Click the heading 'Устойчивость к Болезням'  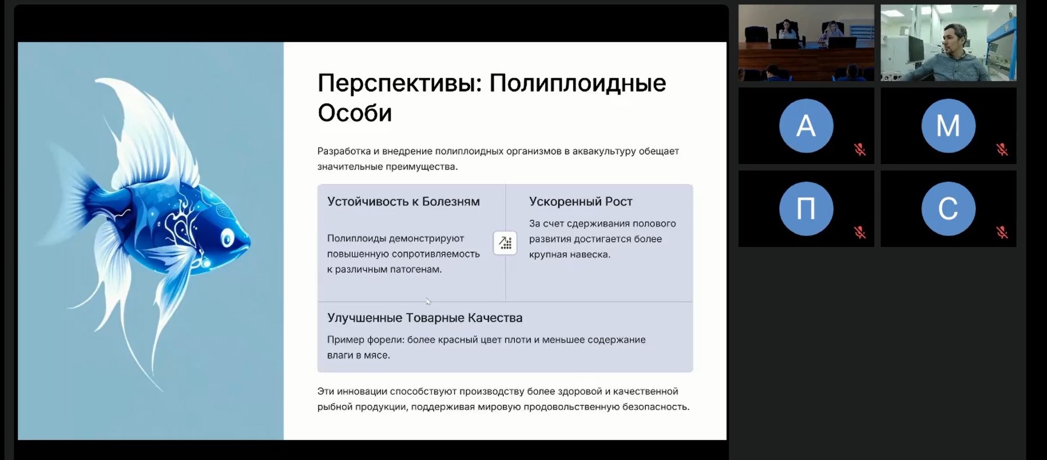coord(403,202)
